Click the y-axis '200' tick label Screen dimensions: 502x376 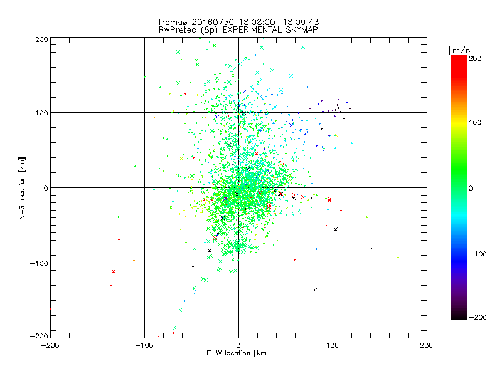[42, 39]
